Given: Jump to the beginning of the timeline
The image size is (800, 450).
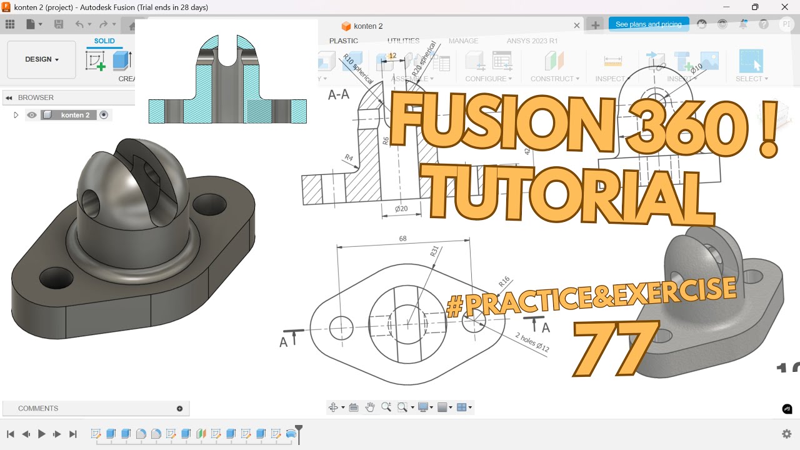Looking at the screenshot, I should pyautogui.click(x=10, y=434).
